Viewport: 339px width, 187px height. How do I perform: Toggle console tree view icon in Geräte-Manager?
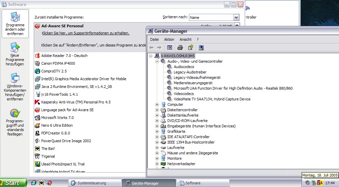click(170, 48)
